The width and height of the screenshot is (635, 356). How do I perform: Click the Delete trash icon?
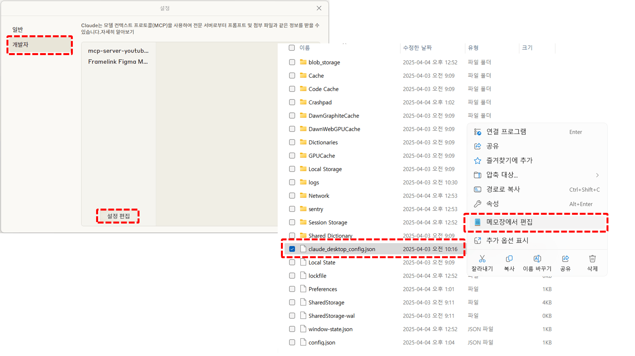(592, 259)
